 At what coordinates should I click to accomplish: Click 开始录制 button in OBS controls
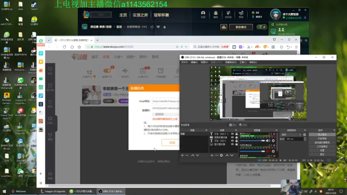click(322, 138)
